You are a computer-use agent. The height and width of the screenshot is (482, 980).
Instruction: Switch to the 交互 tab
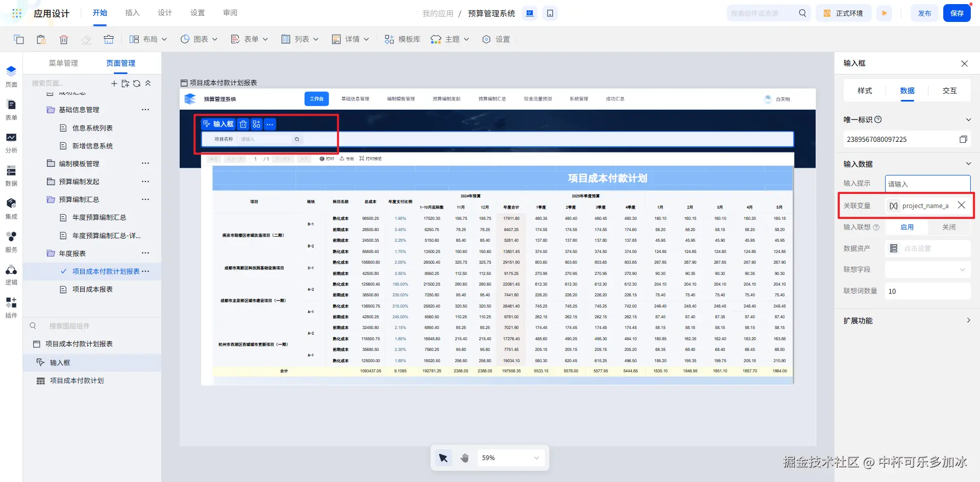(x=949, y=91)
